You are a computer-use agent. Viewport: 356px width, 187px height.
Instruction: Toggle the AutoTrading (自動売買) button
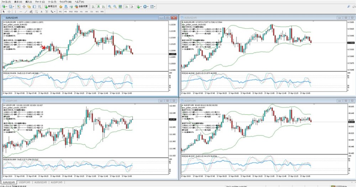[x=82, y=7]
